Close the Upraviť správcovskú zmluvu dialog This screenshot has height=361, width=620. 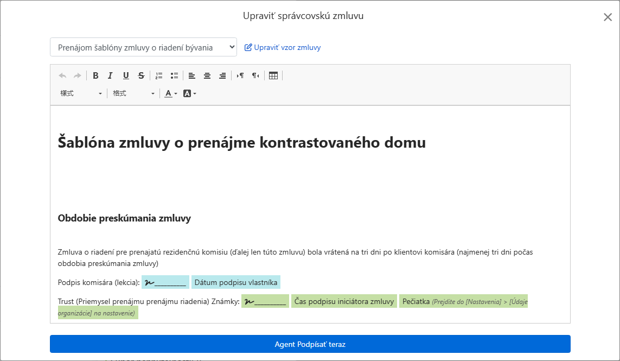[608, 17]
